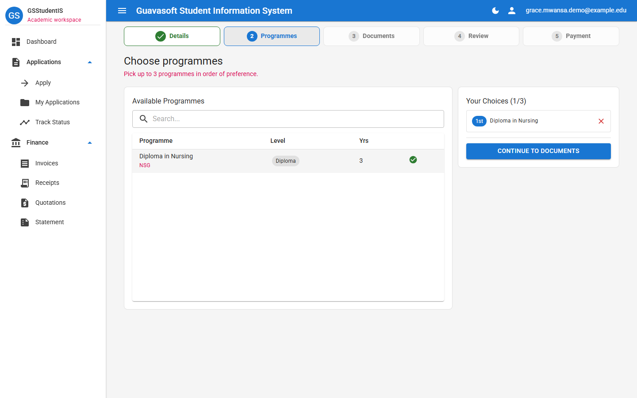Open Receipts in the sidebar

53,183
